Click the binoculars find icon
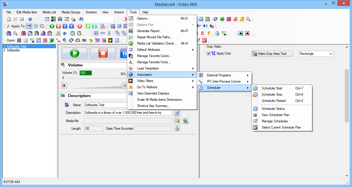This screenshot has width=352, height=187. coord(81,19)
